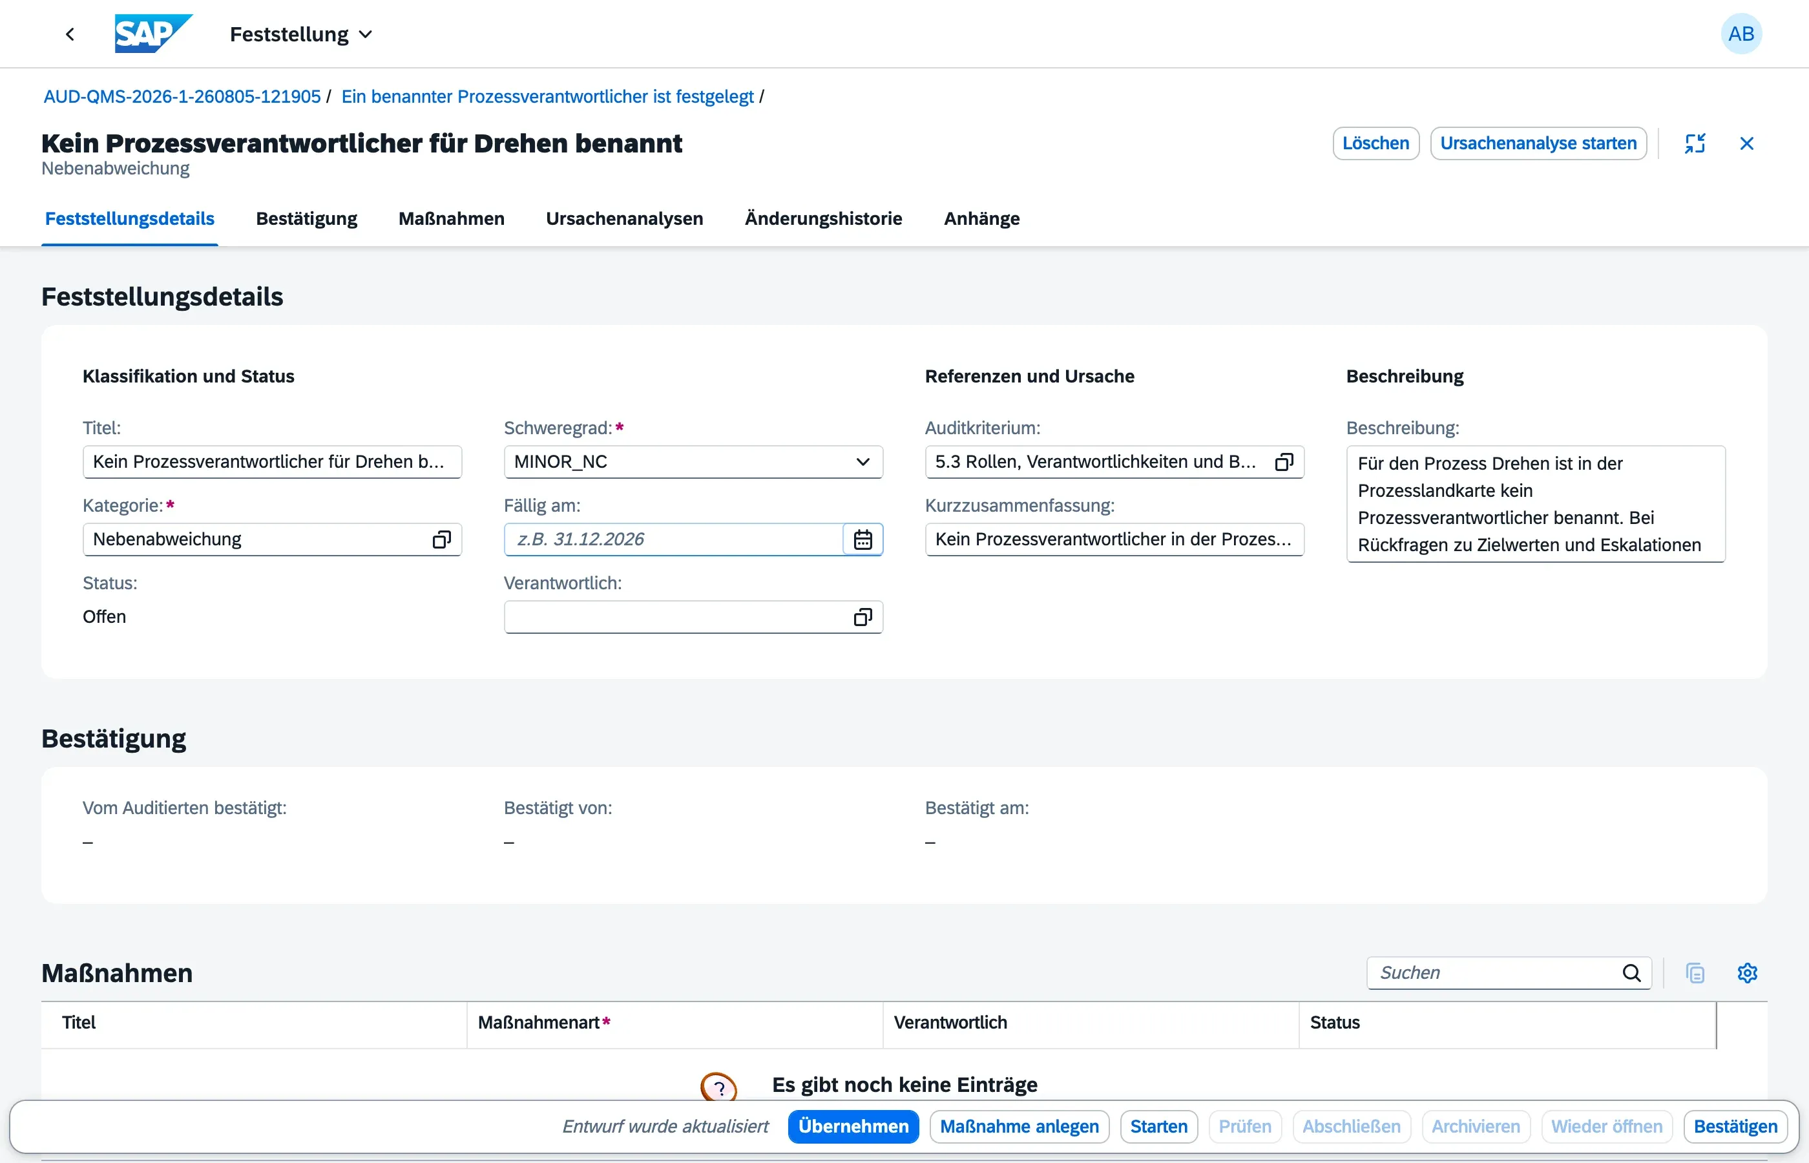The image size is (1809, 1163).
Task: Click the Übernehmen button
Action: coord(853,1127)
